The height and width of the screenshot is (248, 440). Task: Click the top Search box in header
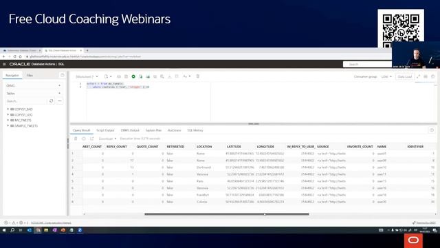click(367, 64)
